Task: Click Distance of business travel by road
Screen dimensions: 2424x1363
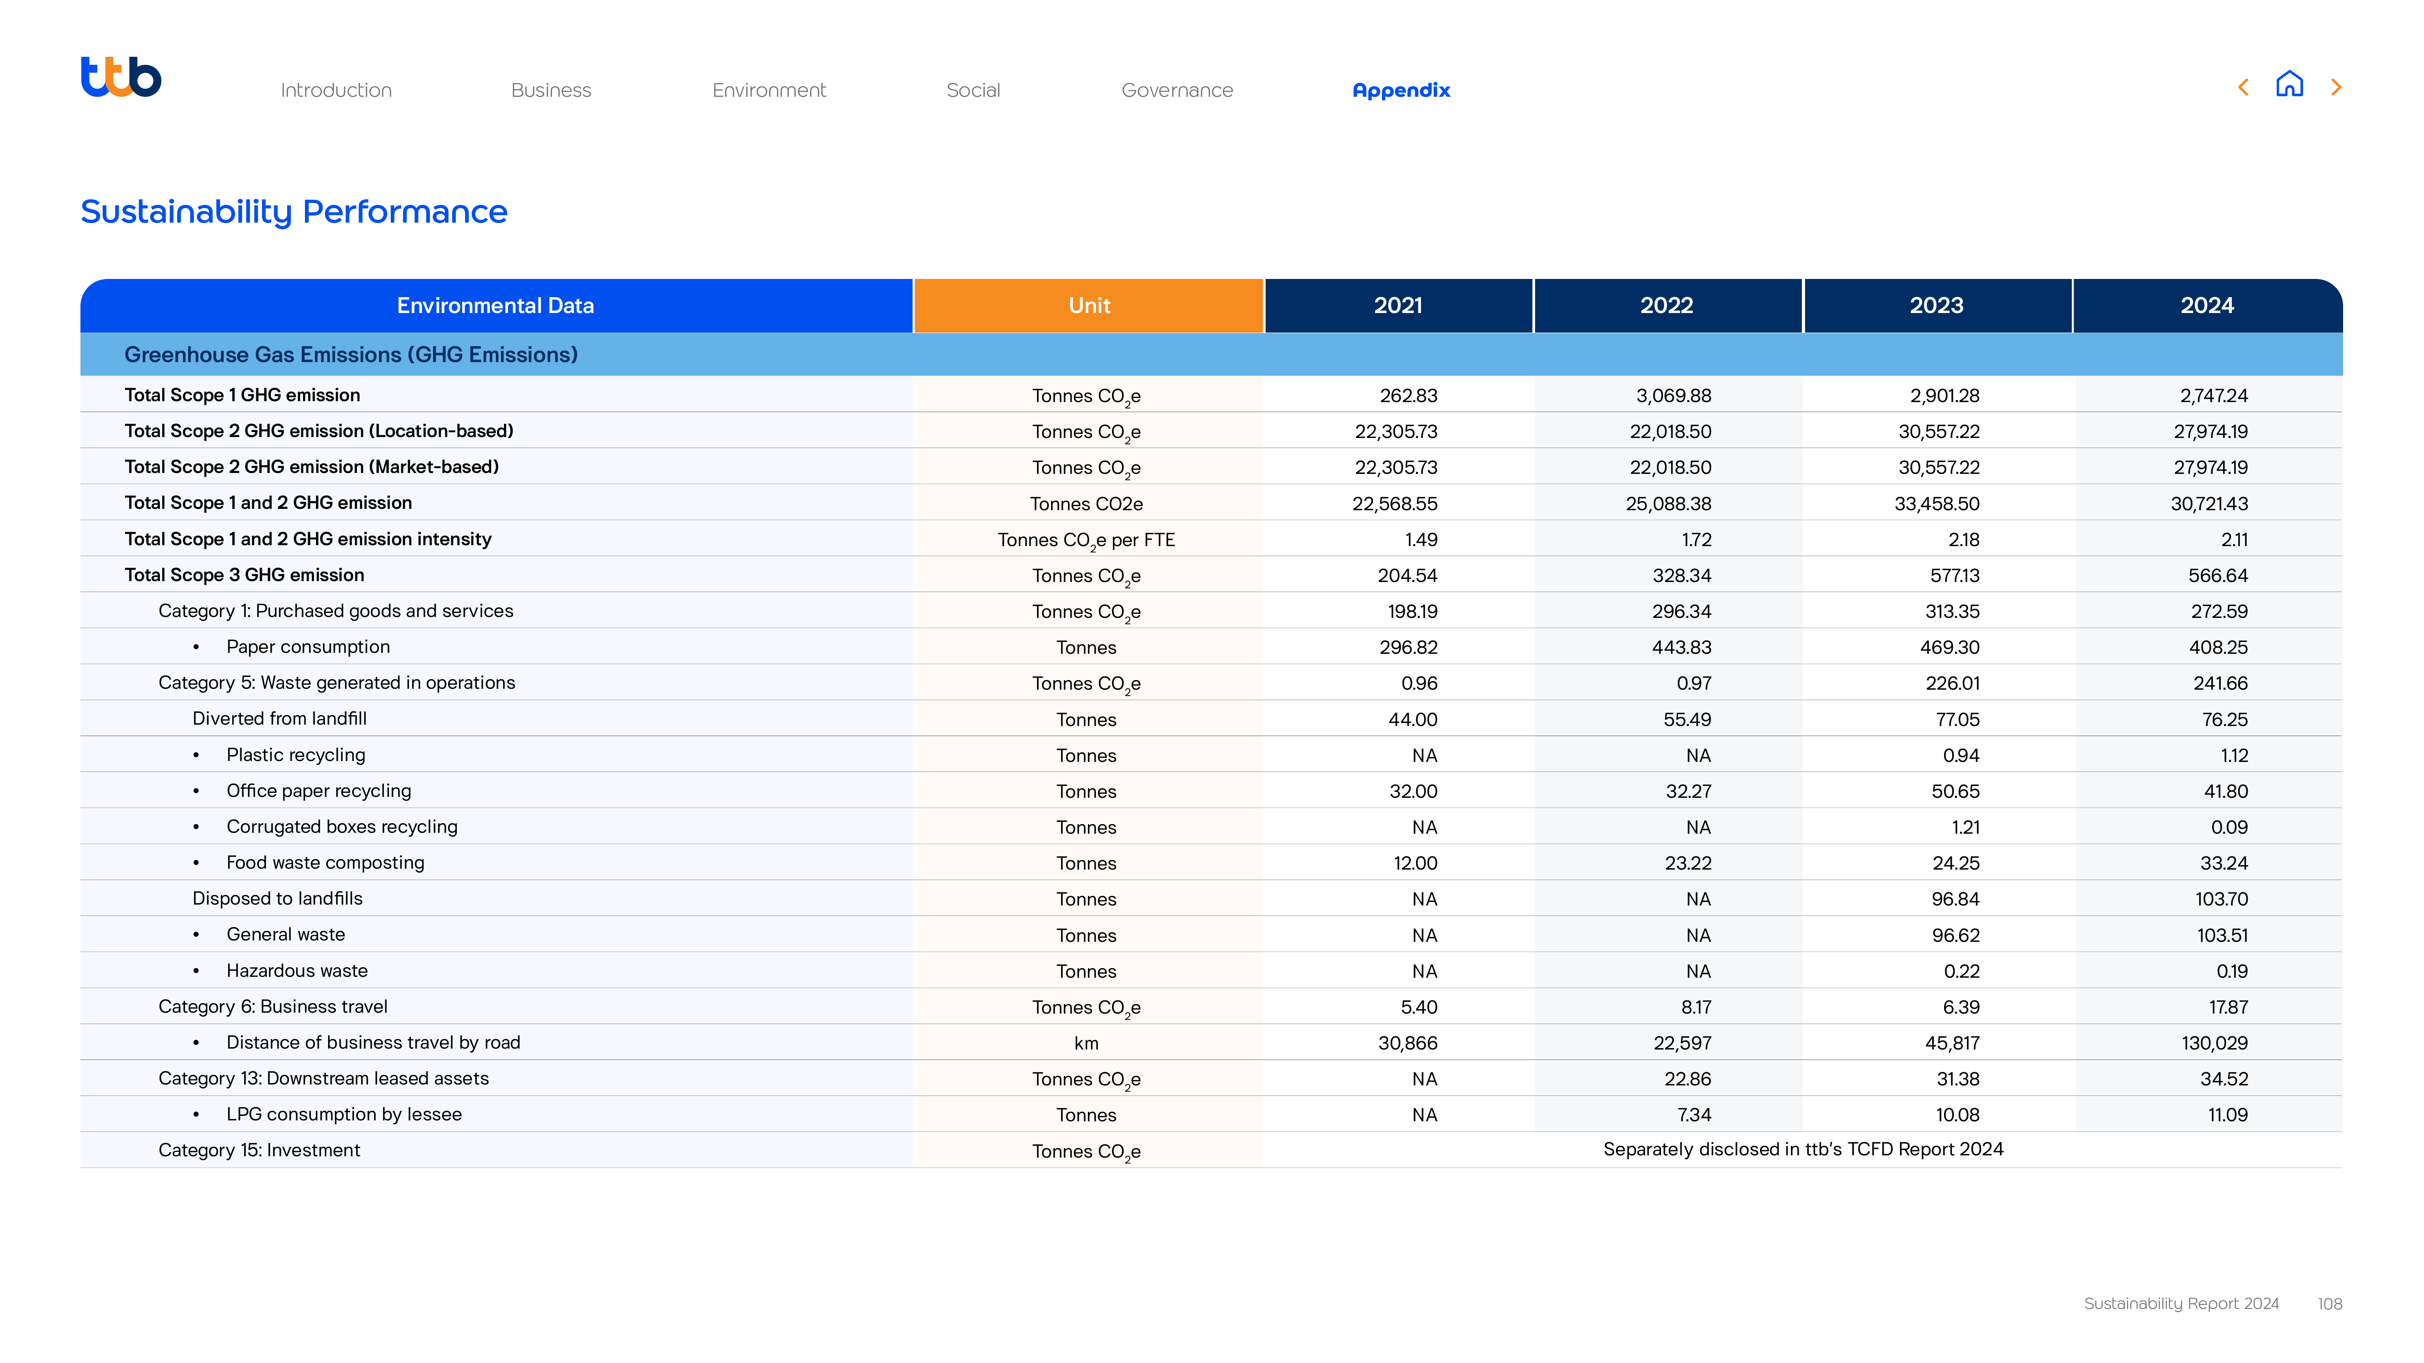Action: (374, 1042)
